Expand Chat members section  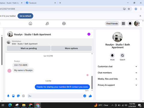[118, 73]
